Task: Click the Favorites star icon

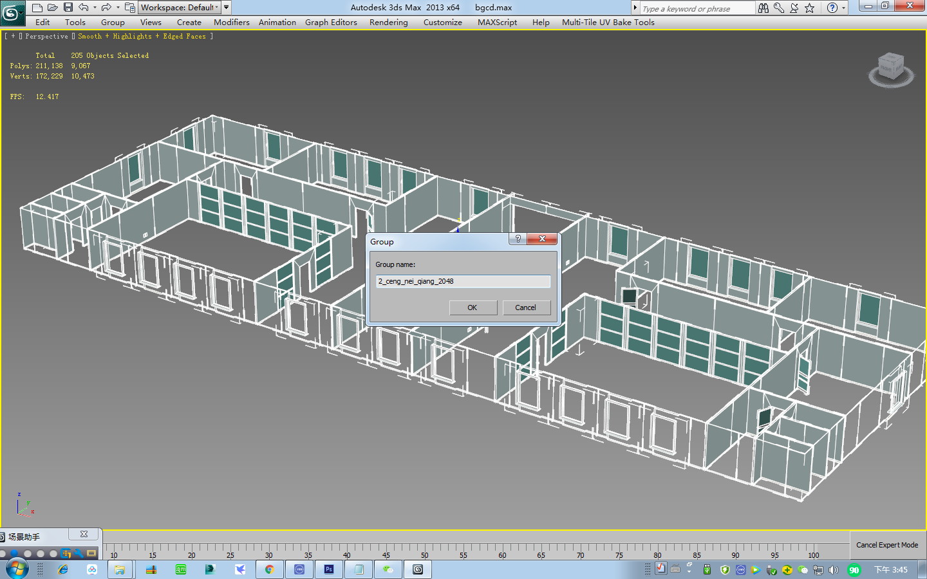Action: click(810, 8)
